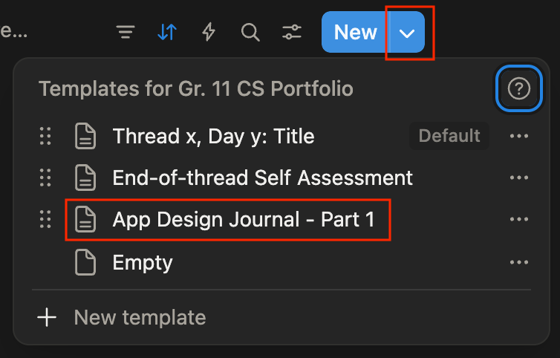Click drag handle beside App Design Journal
Image resolution: width=560 pixels, height=358 pixels.
click(x=45, y=219)
